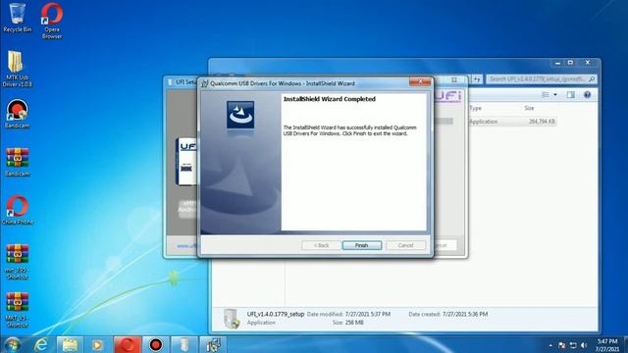Click the Explorer search box
The height and width of the screenshot is (353, 628).
[x=541, y=79]
